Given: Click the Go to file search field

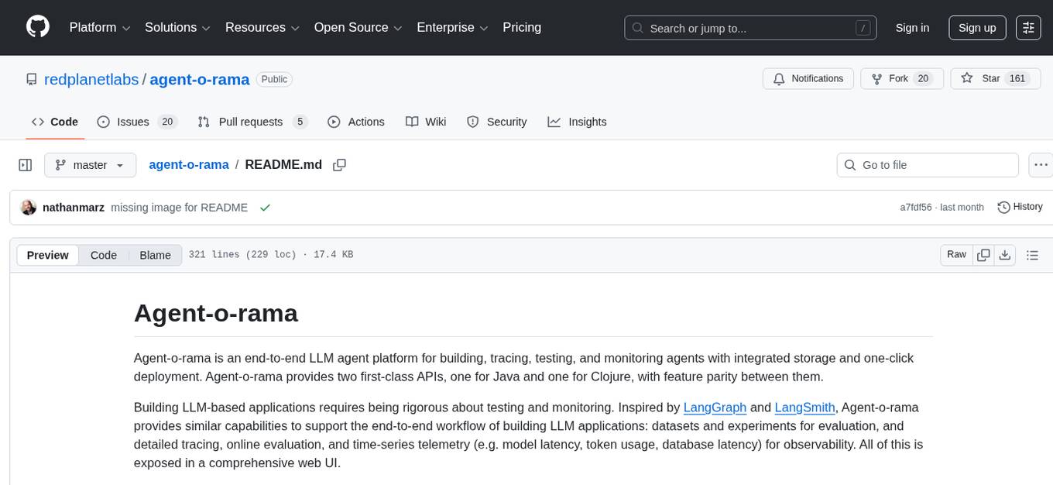Looking at the screenshot, I should pos(928,165).
